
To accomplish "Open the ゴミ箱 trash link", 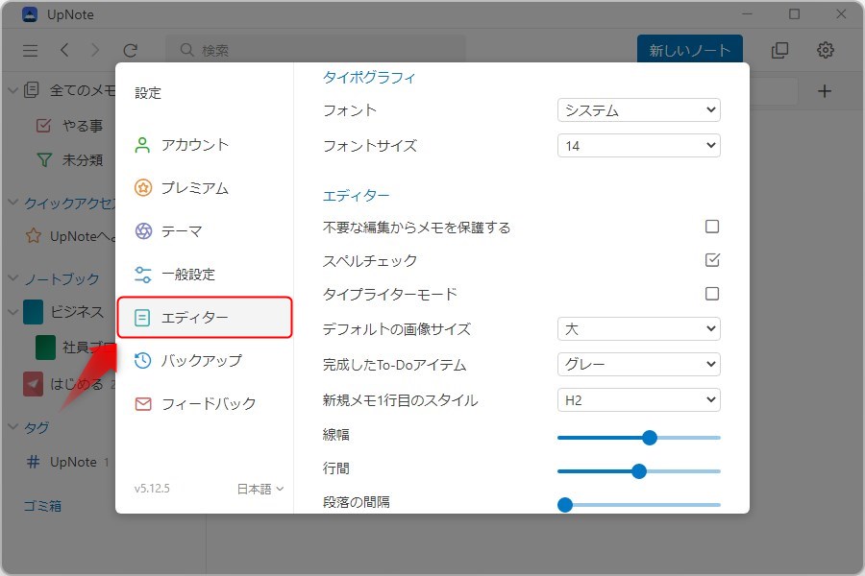I will click(42, 506).
